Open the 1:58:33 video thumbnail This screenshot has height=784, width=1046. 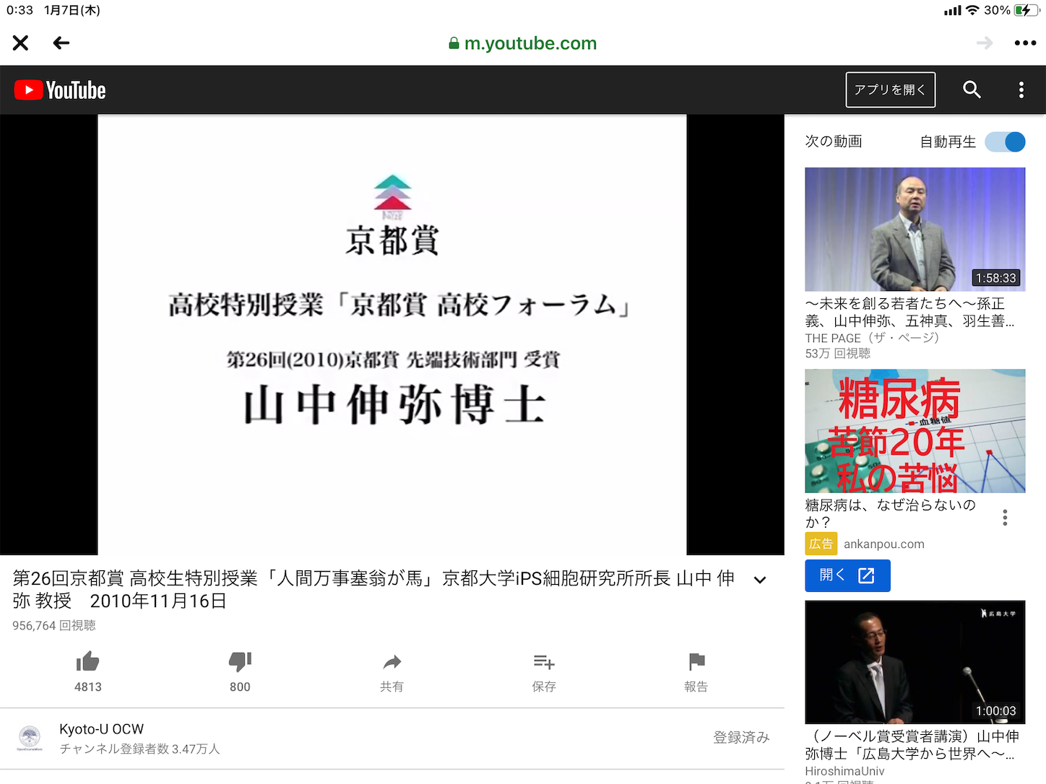pos(915,230)
